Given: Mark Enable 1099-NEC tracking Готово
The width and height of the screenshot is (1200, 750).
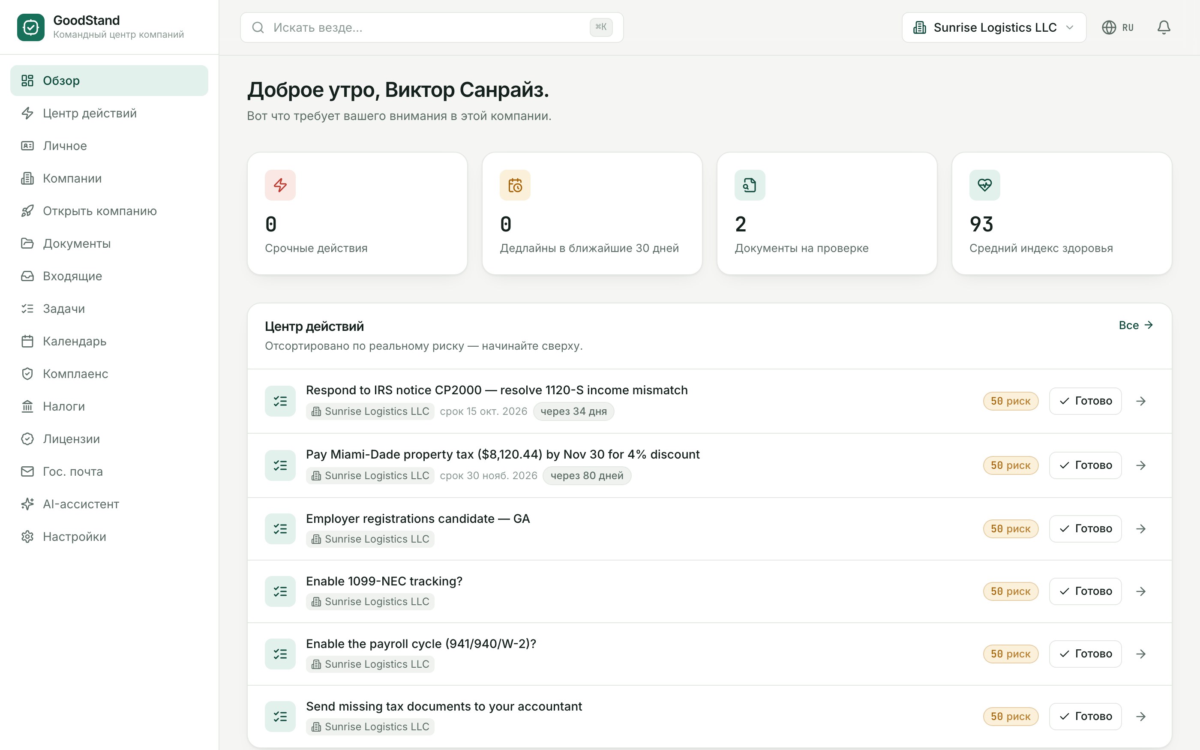Looking at the screenshot, I should (x=1085, y=591).
